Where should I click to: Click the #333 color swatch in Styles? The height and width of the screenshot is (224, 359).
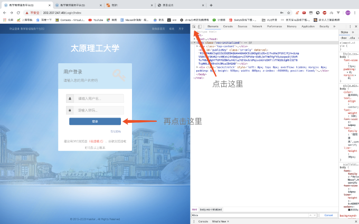[x=349, y=210]
